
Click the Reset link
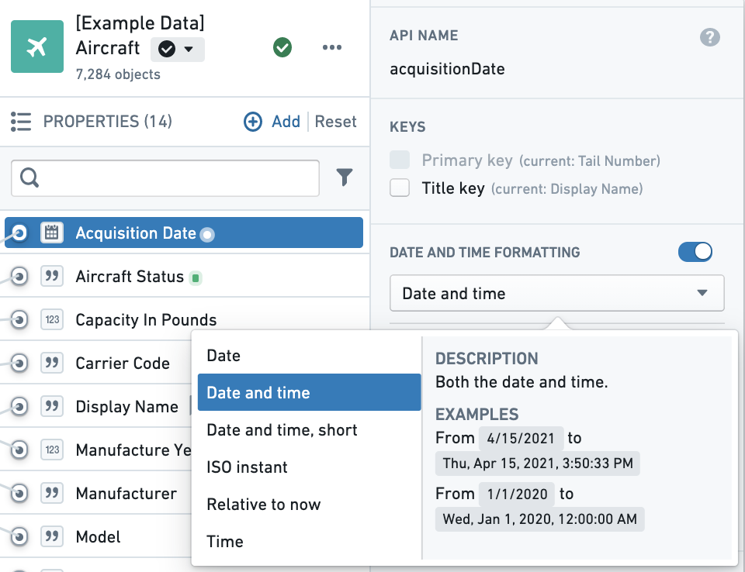335,122
